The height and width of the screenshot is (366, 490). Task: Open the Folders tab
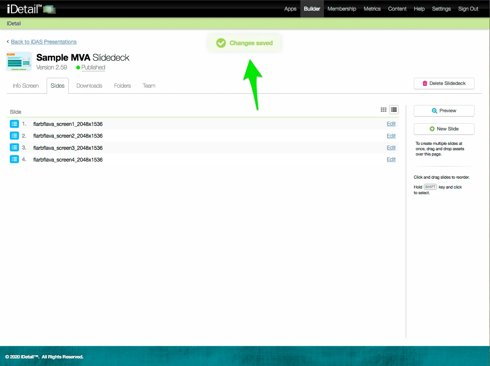[x=122, y=86]
